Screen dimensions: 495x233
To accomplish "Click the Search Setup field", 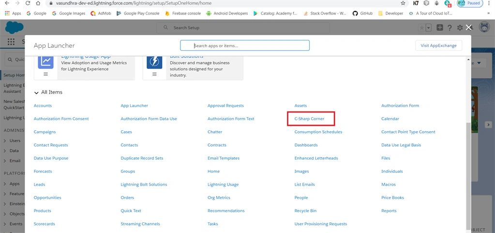I will [243, 27].
